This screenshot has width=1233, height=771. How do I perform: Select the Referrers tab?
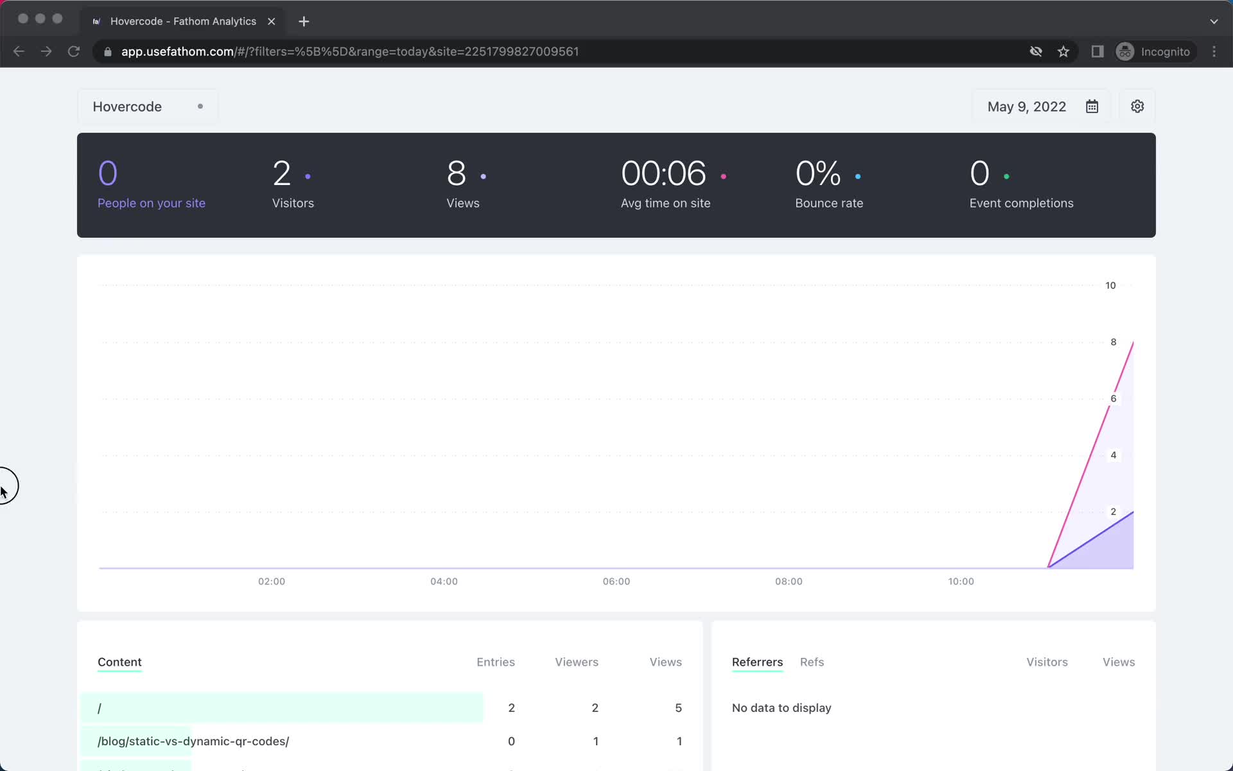pyautogui.click(x=757, y=661)
